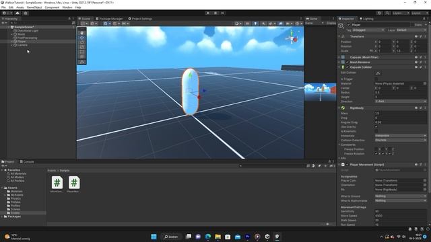Open the Layer dropdown
This screenshot has width=431, height=242.
coord(411,30)
